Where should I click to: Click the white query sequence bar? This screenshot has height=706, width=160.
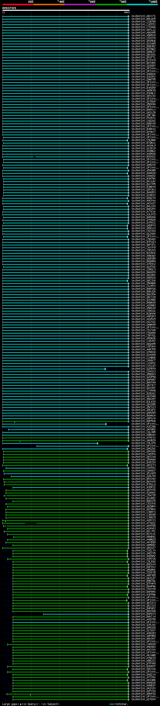[x=66, y=11]
